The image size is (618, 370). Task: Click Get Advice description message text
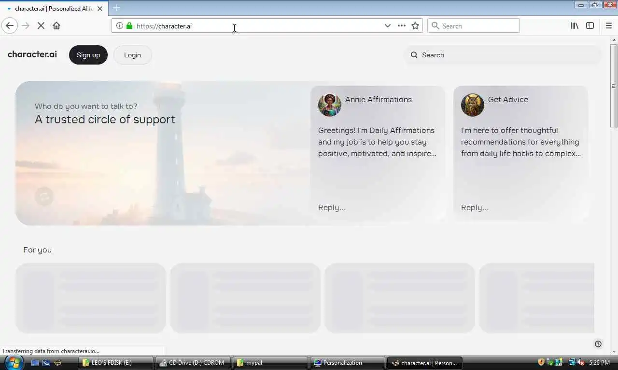520,142
